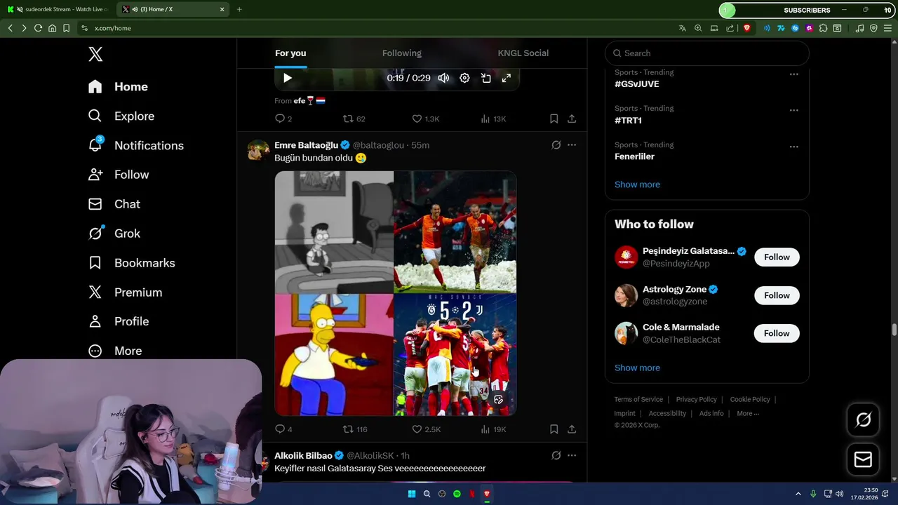The width and height of the screenshot is (898, 505).
Task: Open more options on Emre Baltaoğlu's post
Action: tap(572, 145)
